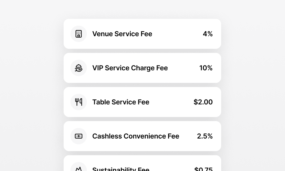Tap the cash icon beside Cashless Convenience Fee

pos(78,136)
